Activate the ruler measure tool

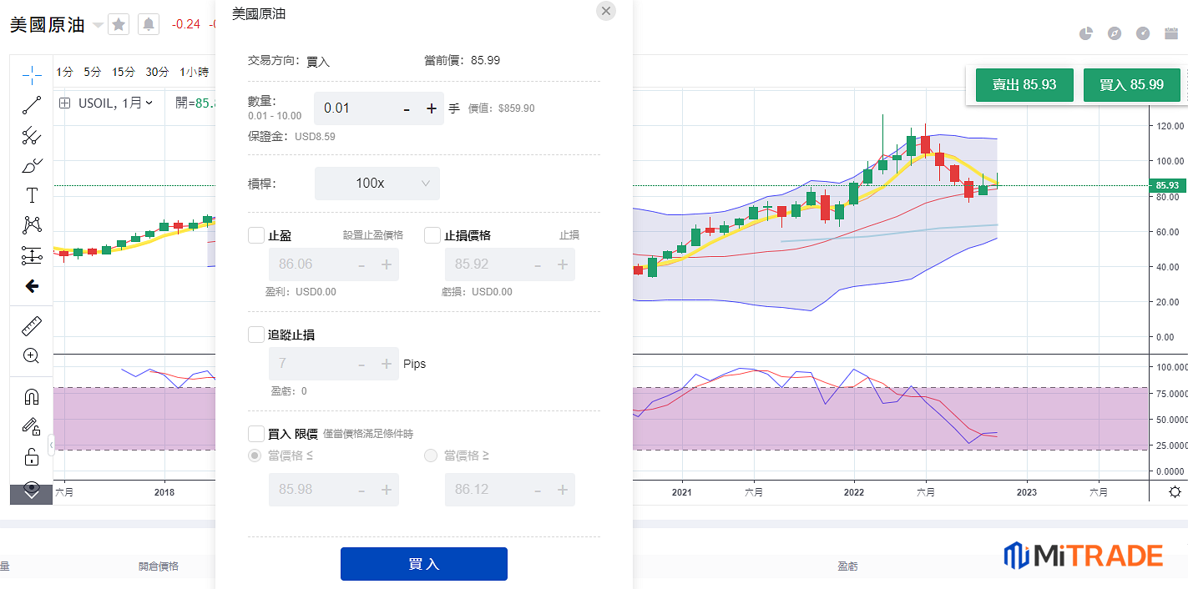tap(32, 325)
